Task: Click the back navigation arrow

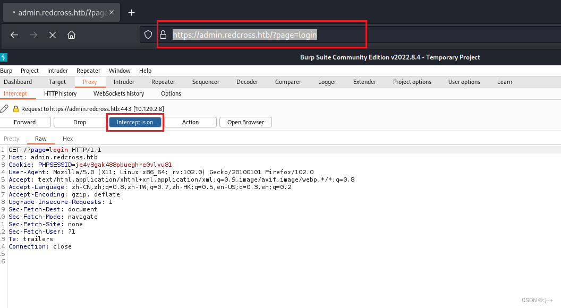Action: 14,34
